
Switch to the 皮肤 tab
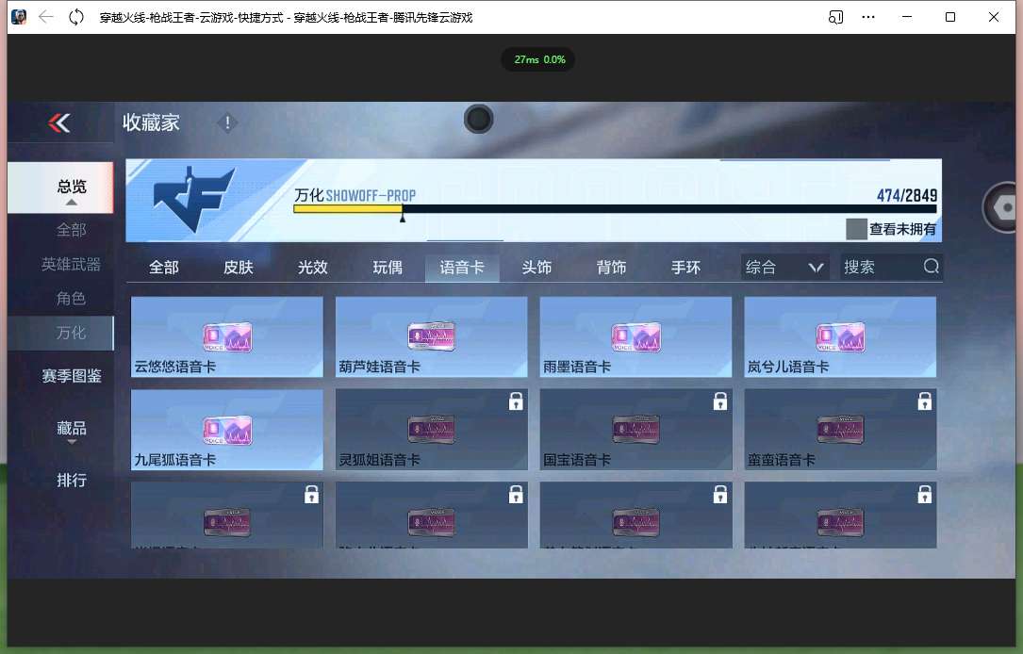click(x=239, y=268)
